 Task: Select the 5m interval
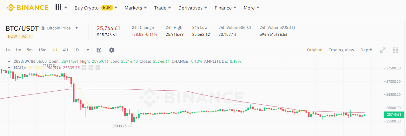30,50
